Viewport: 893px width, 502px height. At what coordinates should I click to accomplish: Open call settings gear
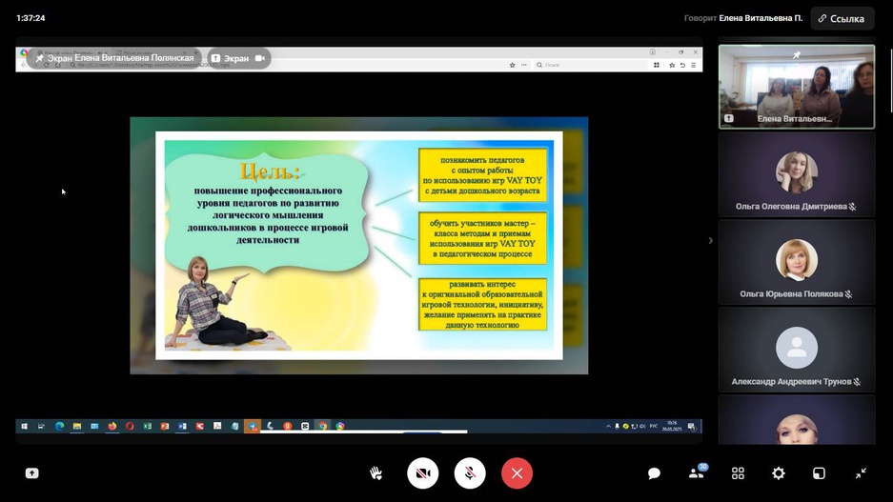click(x=779, y=473)
